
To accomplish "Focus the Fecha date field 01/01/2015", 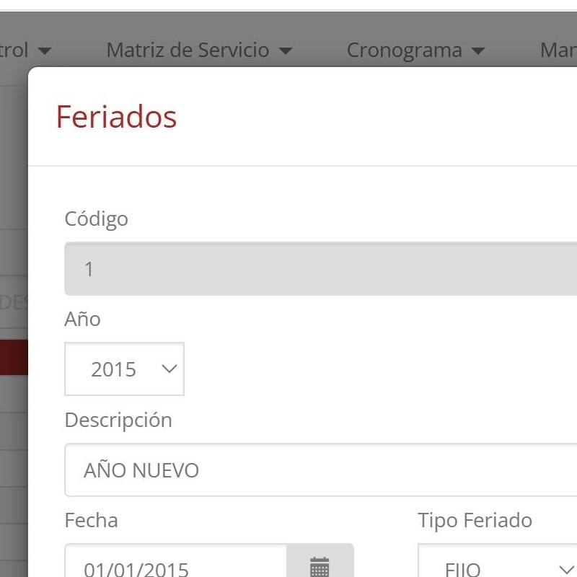I will pyautogui.click(x=177, y=566).
